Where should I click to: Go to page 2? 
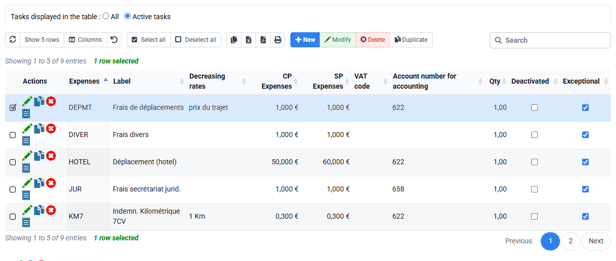pos(571,241)
